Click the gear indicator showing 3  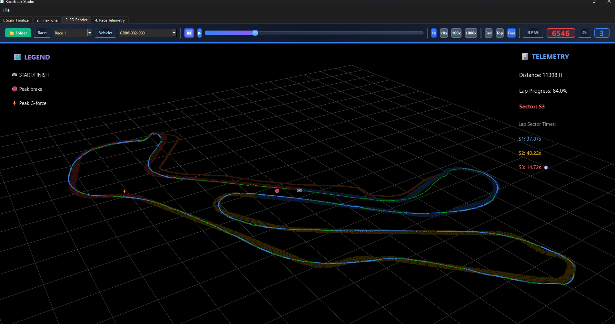click(602, 33)
